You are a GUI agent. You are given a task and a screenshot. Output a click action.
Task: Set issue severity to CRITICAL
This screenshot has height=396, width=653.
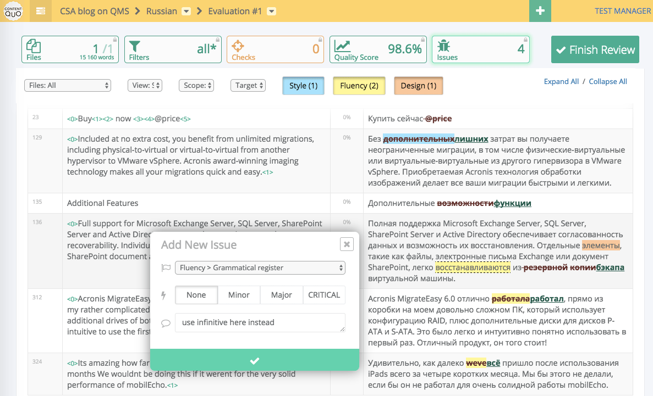tap(324, 295)
